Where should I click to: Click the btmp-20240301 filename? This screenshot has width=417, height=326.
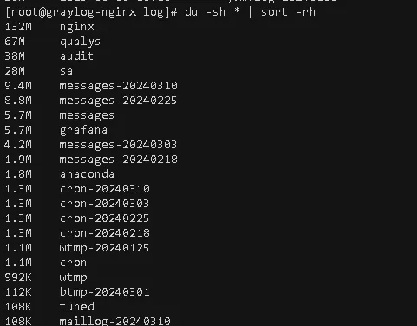coord(105,292)
